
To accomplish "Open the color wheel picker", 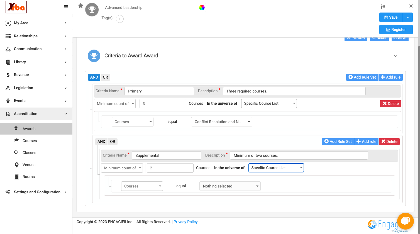I will 202,8.
